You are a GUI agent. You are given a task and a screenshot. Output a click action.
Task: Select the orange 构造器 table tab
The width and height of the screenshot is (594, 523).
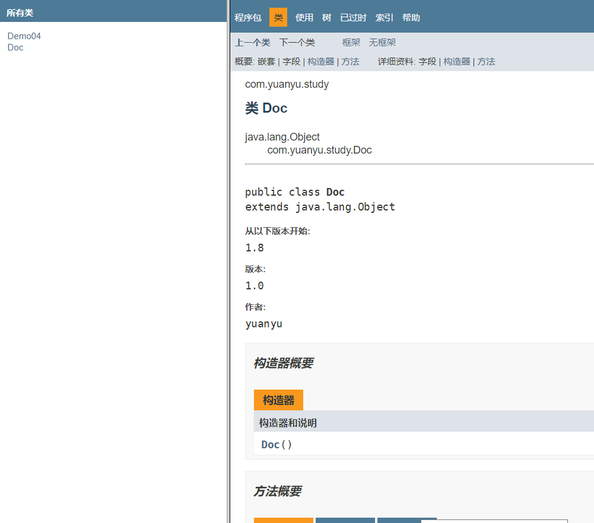pyautogui.click(x=278, y=400)
